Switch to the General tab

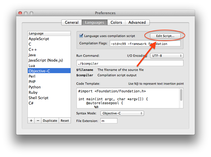click(x=71, y=22)
